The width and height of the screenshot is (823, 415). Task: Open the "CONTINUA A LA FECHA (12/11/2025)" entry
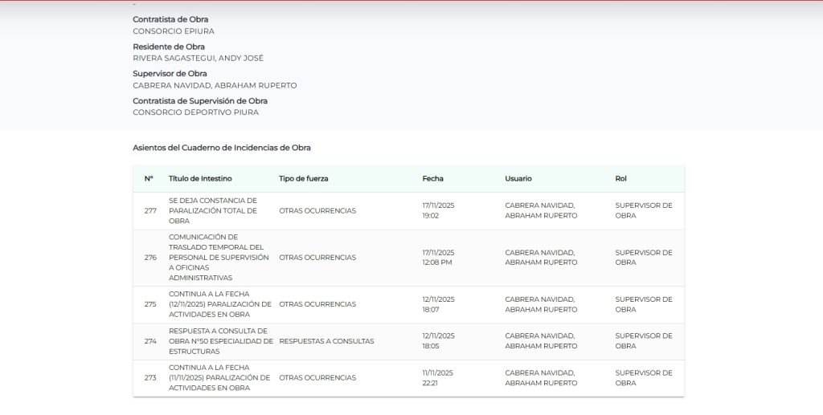click(x=219, y=304)
